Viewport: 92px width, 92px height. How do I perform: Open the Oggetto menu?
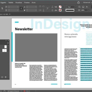coord(3,3)
